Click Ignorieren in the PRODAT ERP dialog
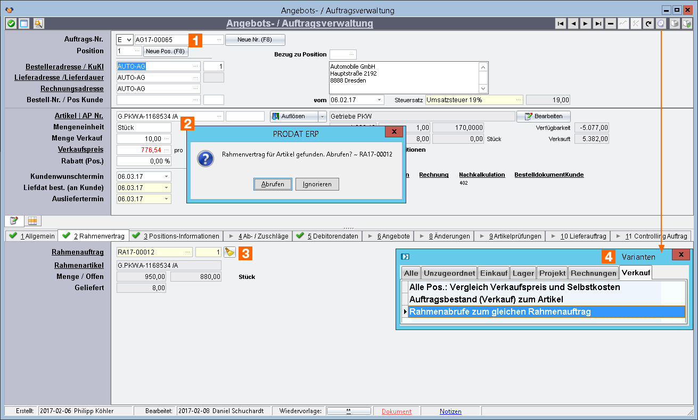The height and width of the screenshot is (420, 698). 317,184
